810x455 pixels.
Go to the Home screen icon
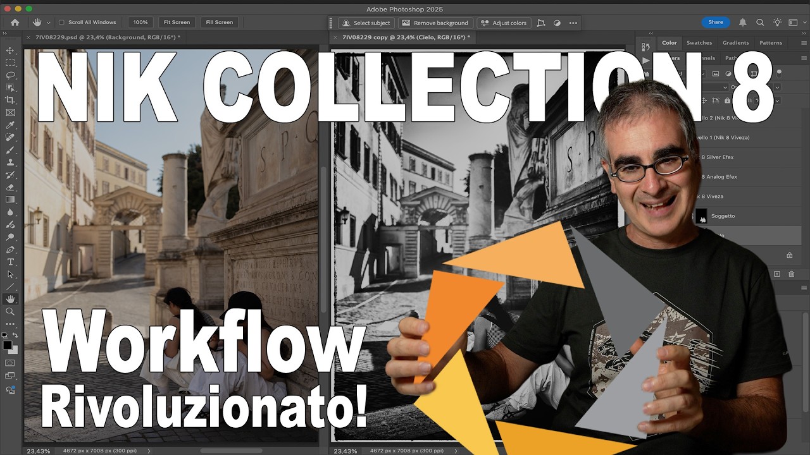[15, 22]
